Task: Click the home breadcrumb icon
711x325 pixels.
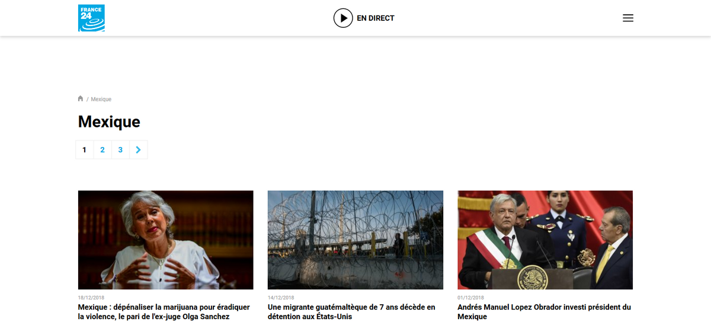Action: click(81, 98)
